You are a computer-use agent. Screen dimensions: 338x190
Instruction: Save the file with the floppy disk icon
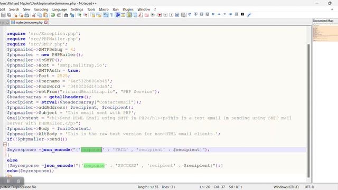click(3, 15)
